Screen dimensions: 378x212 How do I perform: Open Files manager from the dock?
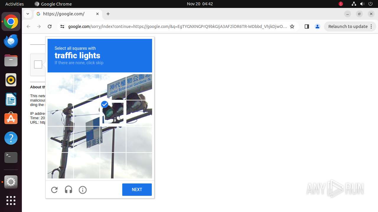click(11, 61)
